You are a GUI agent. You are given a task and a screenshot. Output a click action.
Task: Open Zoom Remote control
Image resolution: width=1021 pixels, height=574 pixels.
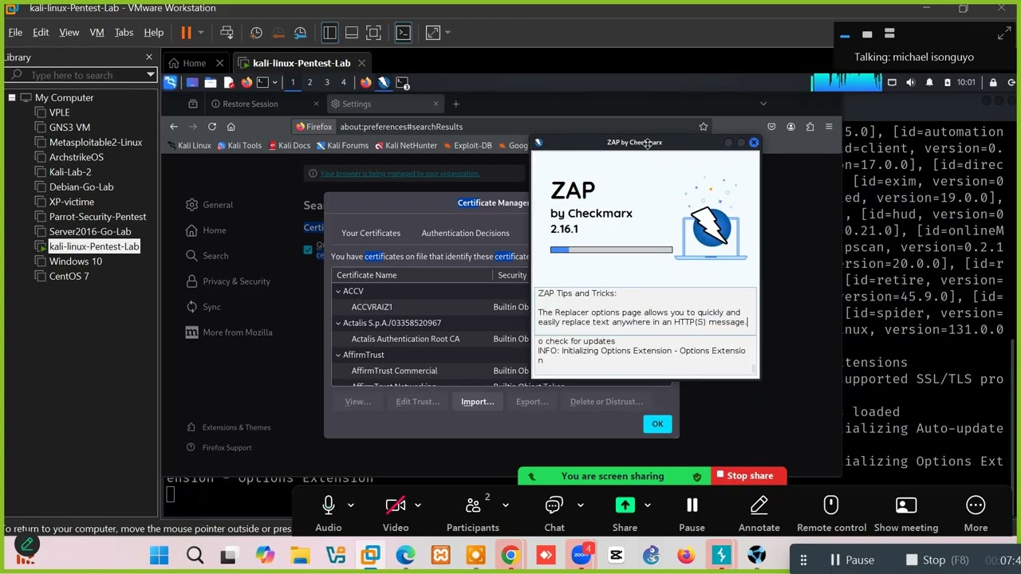pos(831,513)
